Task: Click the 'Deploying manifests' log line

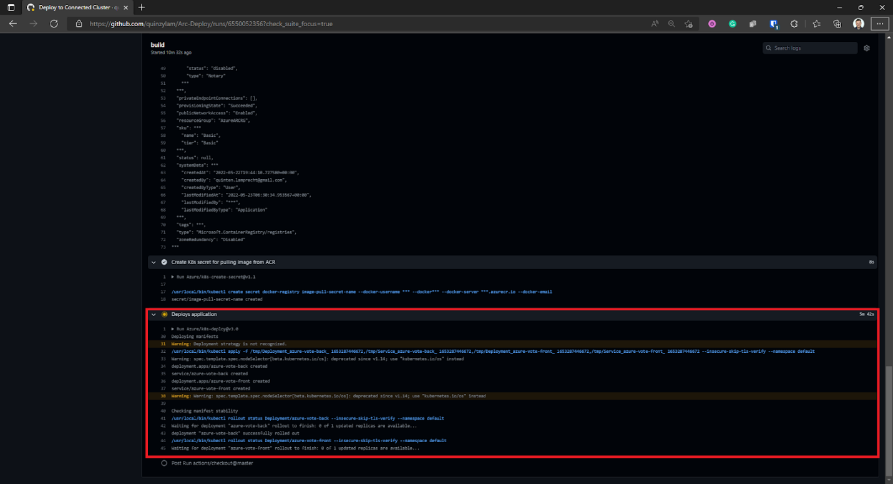Action: click(195, 337)
